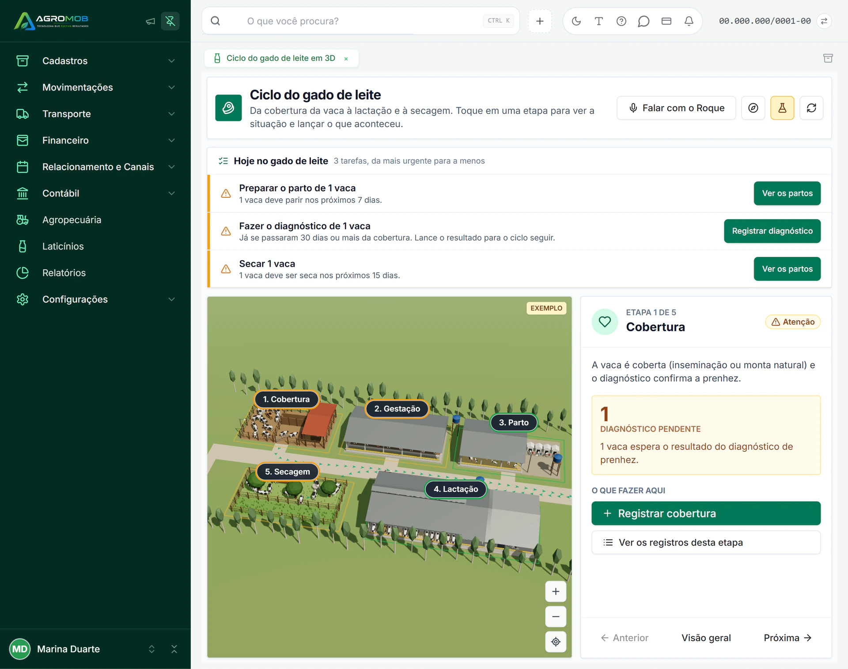Expand the Contábil menu

(x=95, y=193)
